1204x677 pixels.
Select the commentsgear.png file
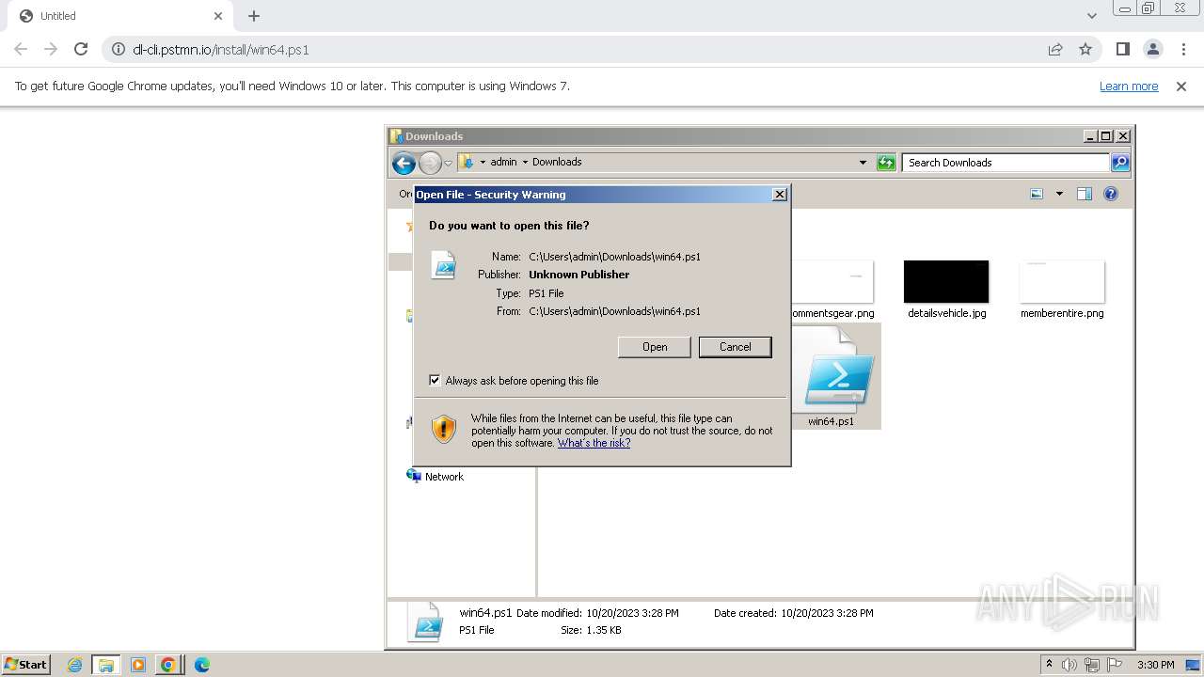click(x=832, y=290)
